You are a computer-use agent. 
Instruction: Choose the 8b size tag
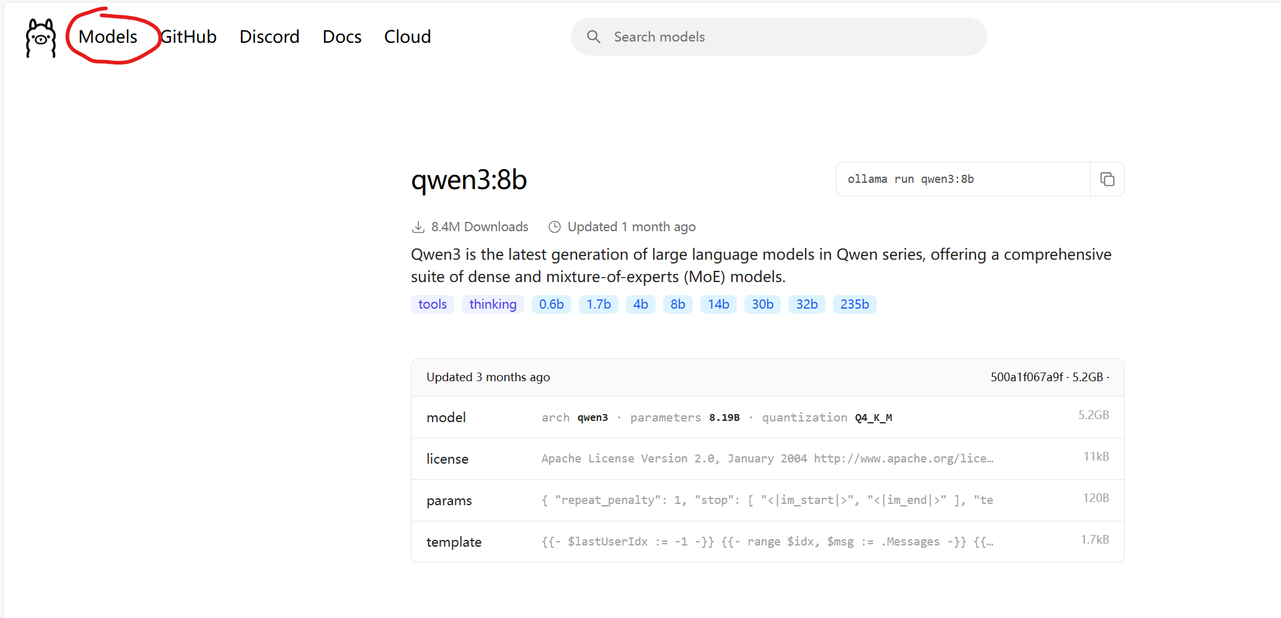tap(678, 304)
